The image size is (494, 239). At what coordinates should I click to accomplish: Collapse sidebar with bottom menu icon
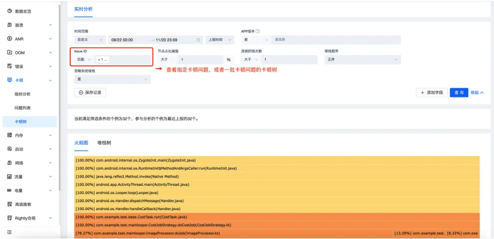[x=9, y=232]
